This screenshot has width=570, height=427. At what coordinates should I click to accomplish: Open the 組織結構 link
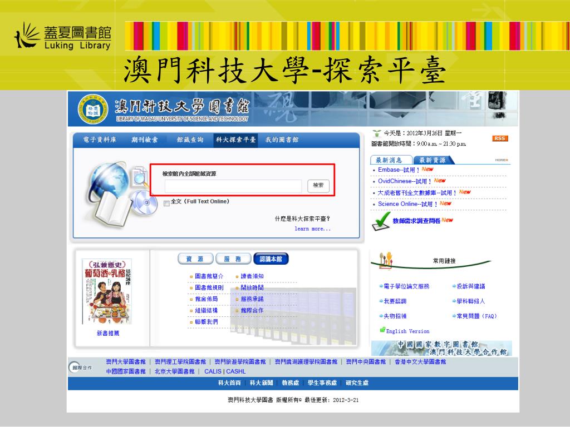coord(207,310)
